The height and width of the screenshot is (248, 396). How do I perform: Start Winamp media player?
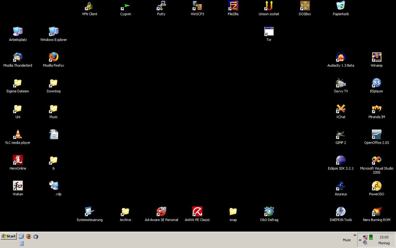coord(376,57)
